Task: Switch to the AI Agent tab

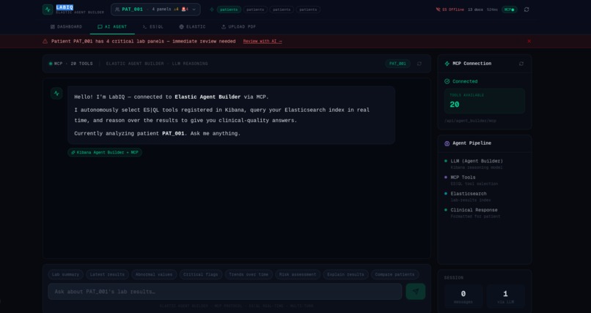Action: [x=112, y=26]
